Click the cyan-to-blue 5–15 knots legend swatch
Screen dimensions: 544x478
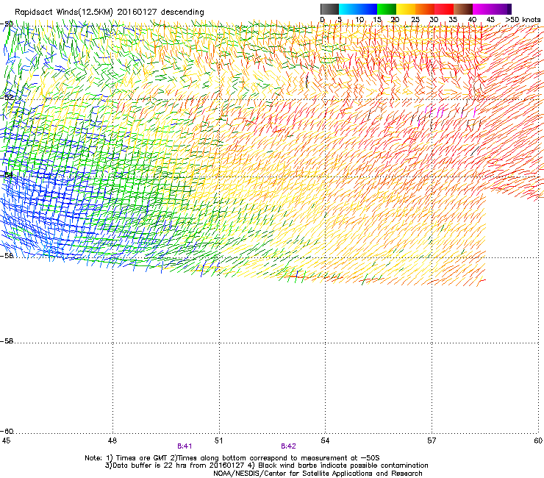(358, 9)
